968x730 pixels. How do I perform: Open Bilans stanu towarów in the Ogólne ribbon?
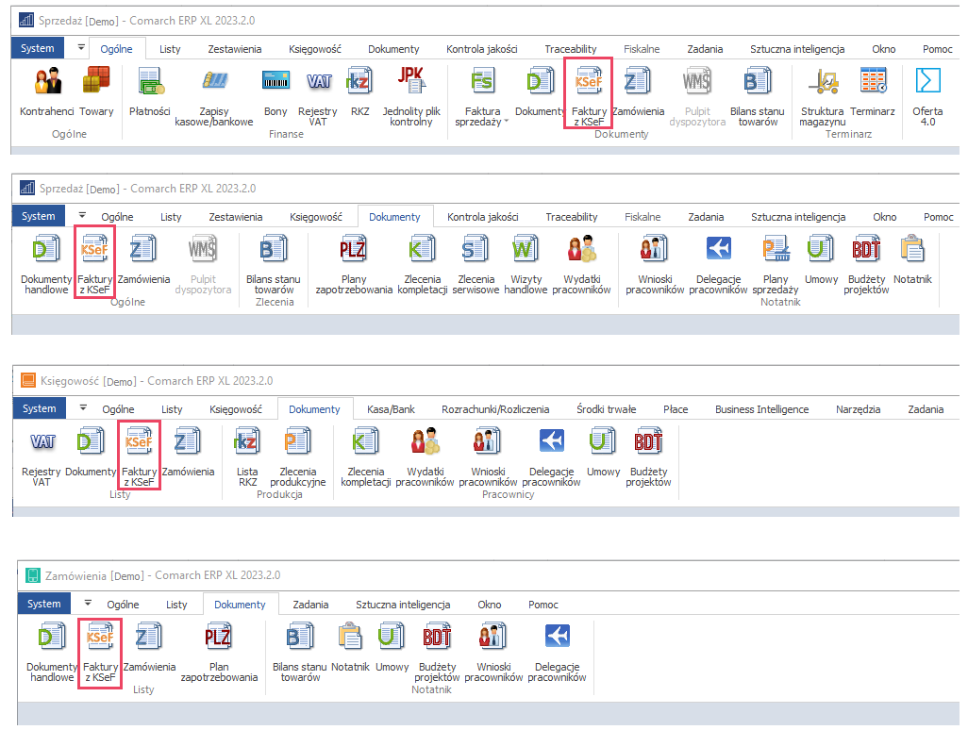point(758,97)
